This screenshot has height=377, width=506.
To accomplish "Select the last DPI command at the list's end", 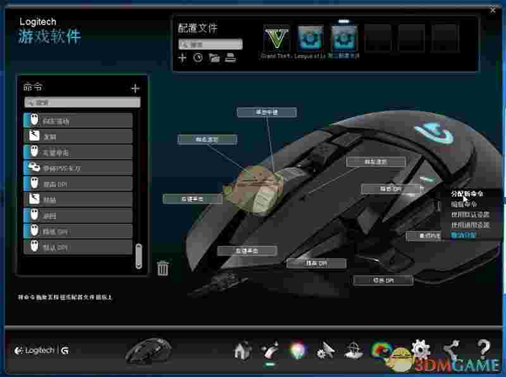I will [78, 247].
